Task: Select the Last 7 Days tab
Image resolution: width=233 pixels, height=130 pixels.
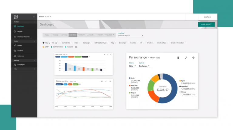Action: 73,35
